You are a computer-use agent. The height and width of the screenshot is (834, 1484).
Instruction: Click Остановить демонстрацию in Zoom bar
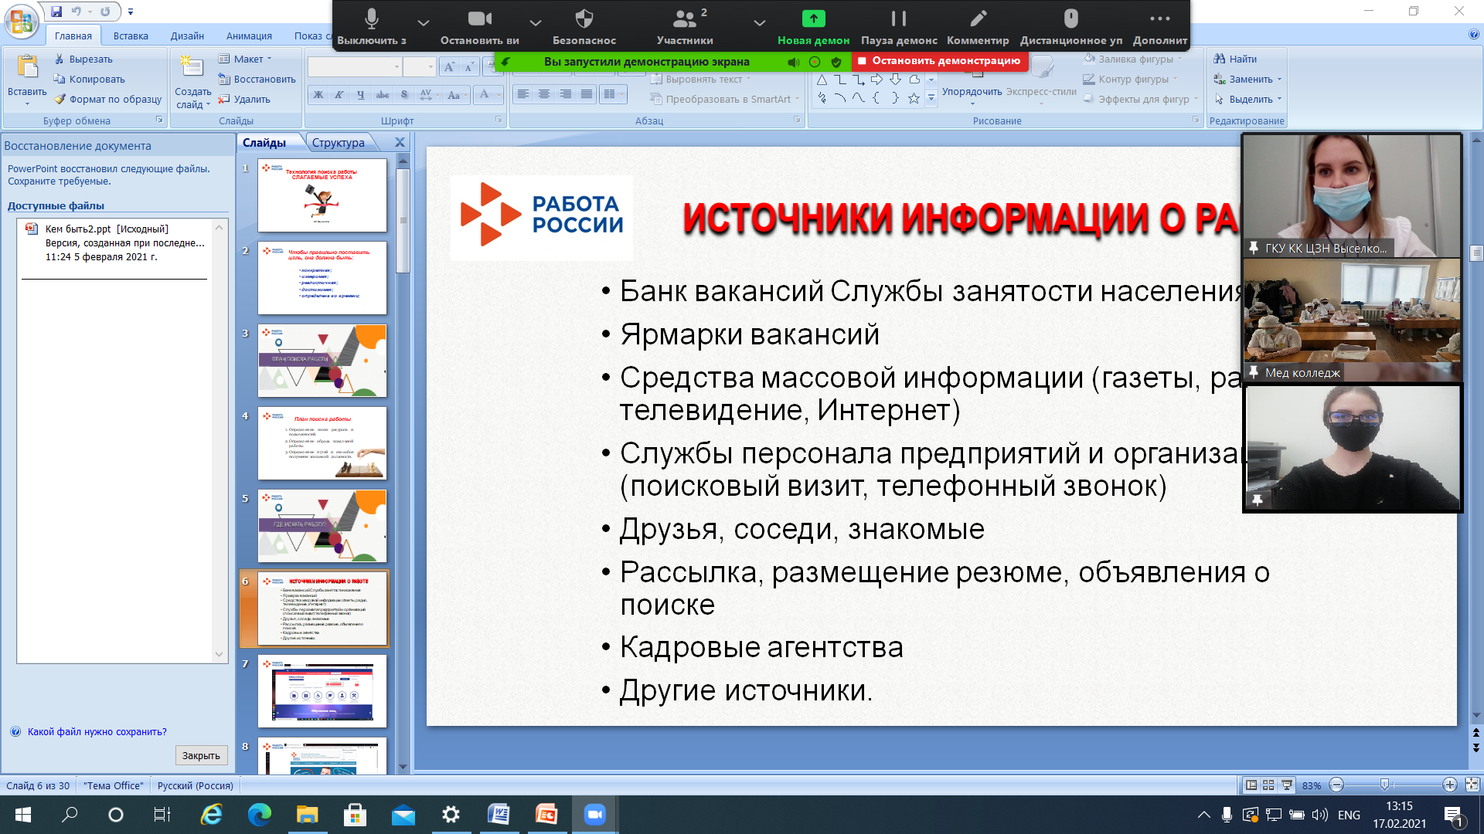pos(939,61)
